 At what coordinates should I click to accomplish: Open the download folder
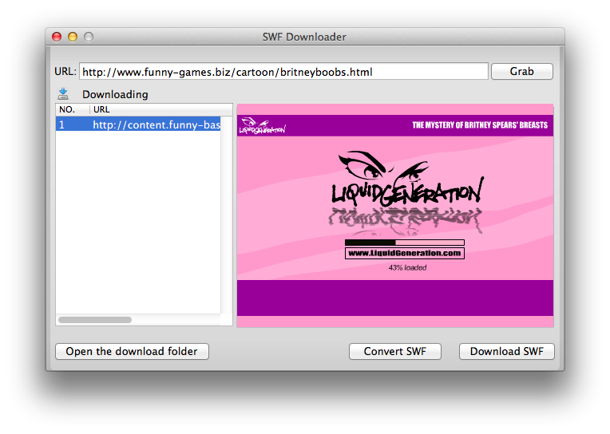click(x=132, y=352)
